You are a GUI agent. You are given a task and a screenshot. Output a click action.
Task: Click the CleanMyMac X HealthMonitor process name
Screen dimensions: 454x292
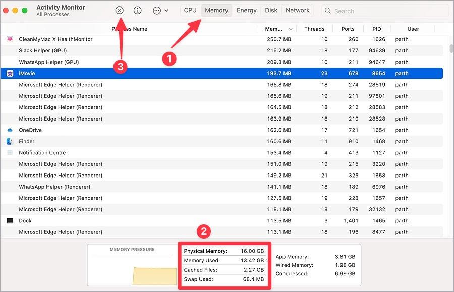tap(55, 39)
